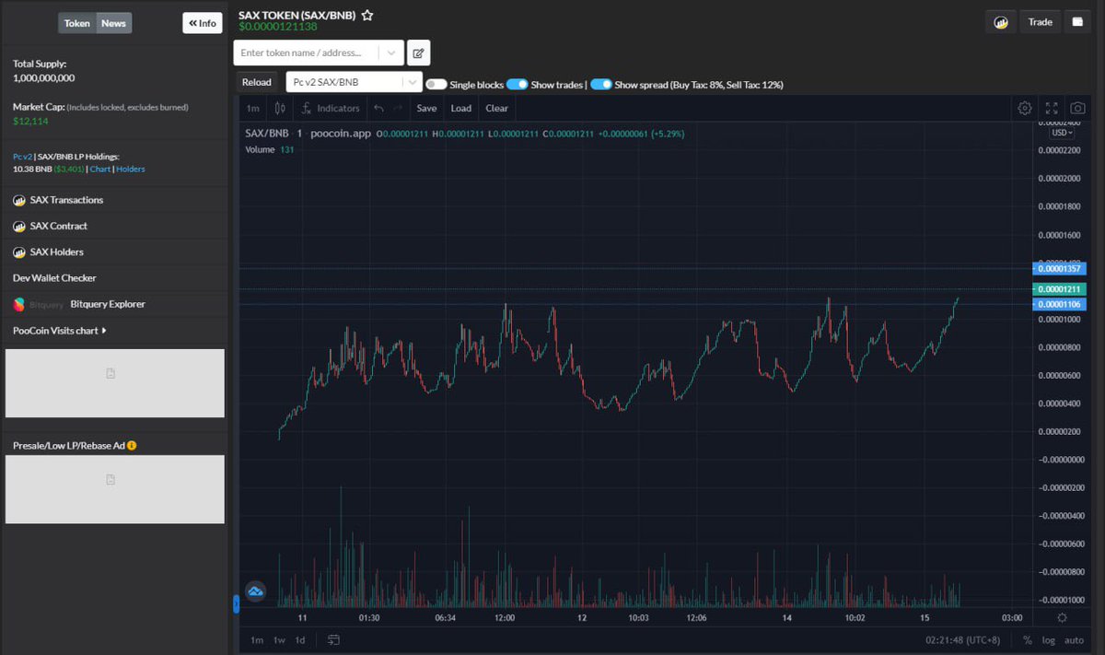Screen dimensions: 1105x655
Task: Click the SAX Contract explorer icon
Action: [19, 226]
